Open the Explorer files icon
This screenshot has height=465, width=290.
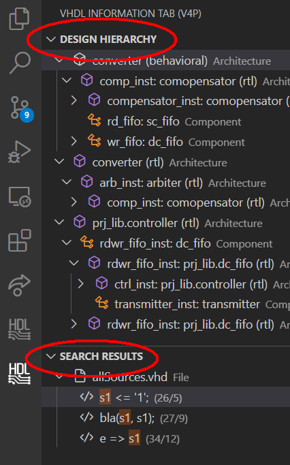click(19, 19)
